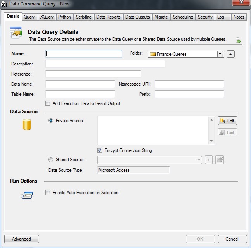Switch to the Python tab

(x=65, y=17)
